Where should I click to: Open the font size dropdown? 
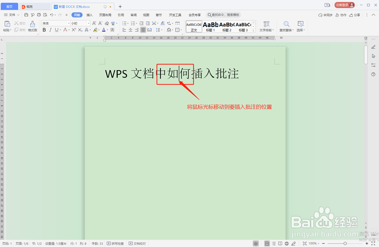click(x=89, y=23)
